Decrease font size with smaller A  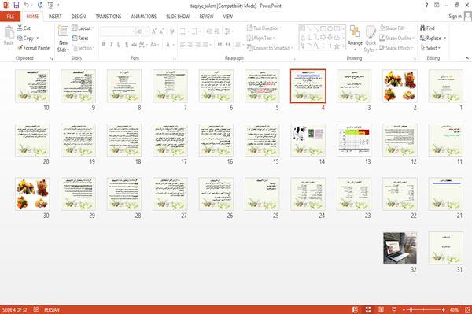coord(161,31)
